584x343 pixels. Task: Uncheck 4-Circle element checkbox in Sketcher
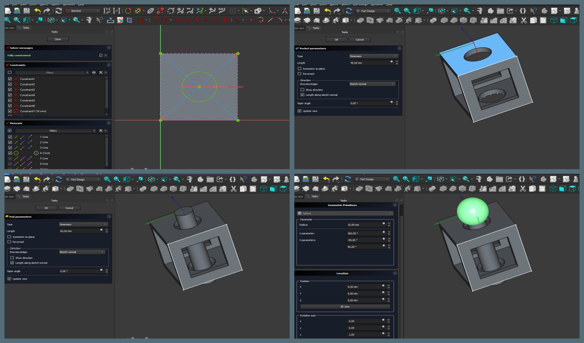(10, 153)
